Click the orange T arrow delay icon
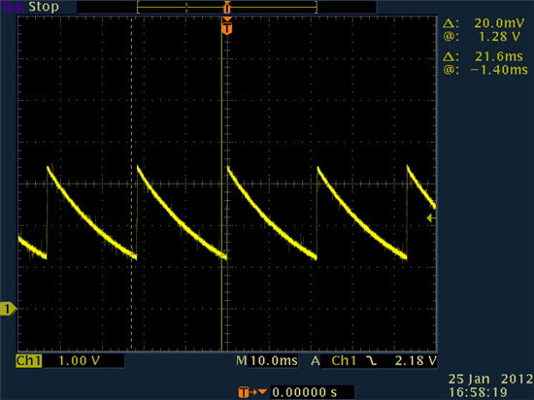 pyautogui.click(x=252, y=392)
